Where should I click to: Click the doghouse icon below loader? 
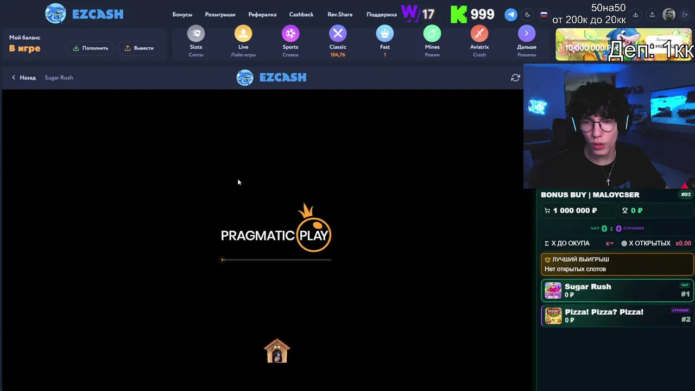[x=277, y=351]
